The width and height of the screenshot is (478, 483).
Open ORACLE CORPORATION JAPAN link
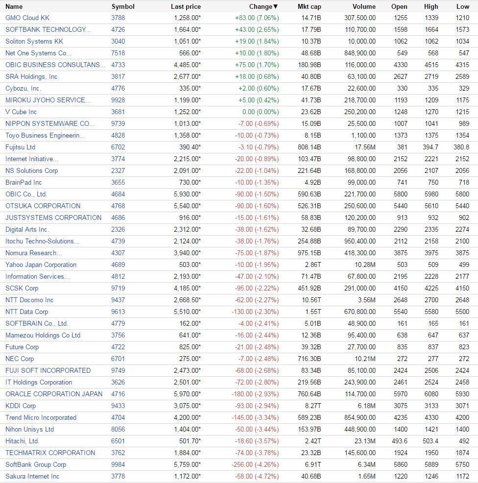(54, 394)
